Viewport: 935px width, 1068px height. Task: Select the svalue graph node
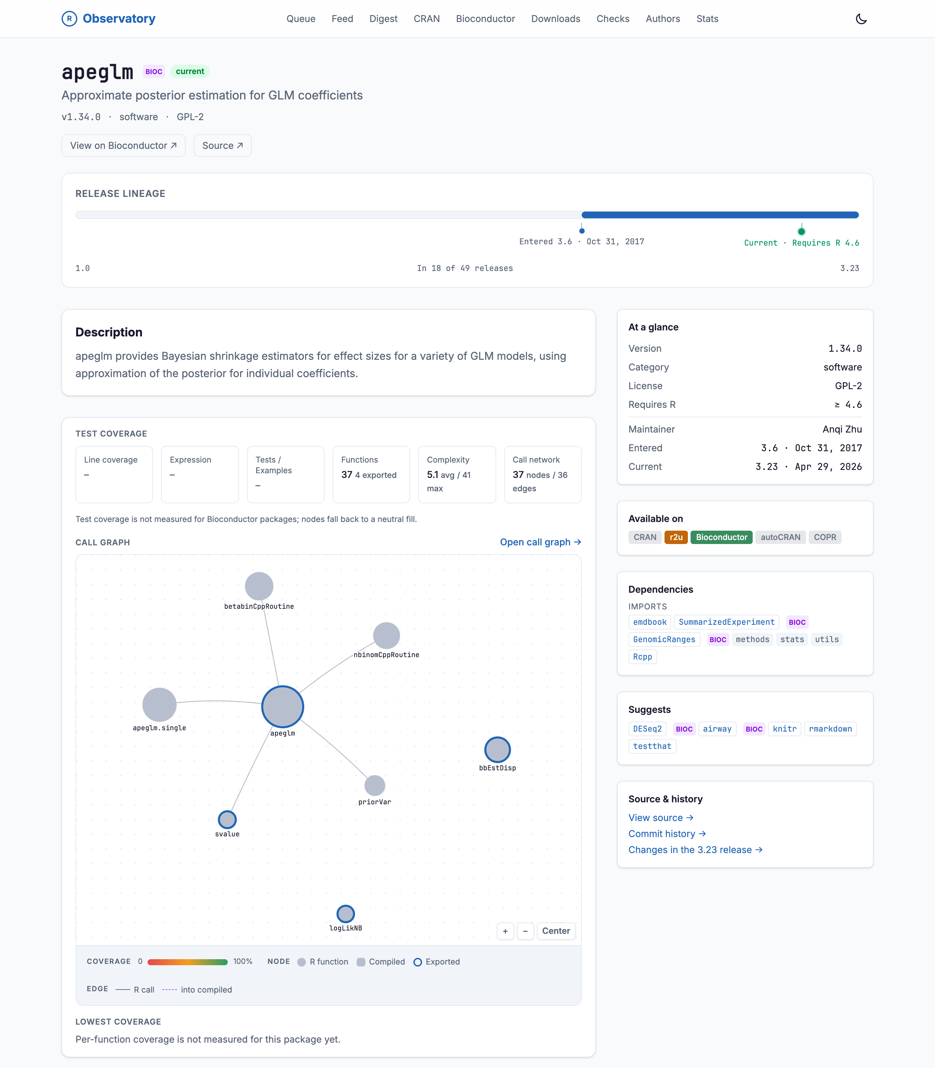(227, 819)
